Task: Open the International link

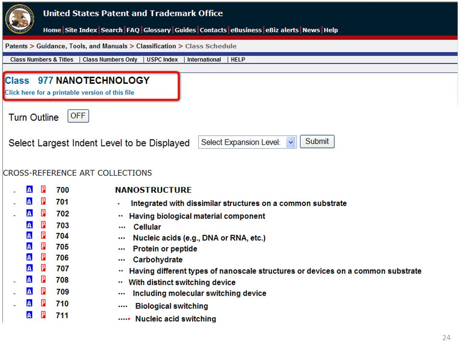Action: tap(204, 59)
